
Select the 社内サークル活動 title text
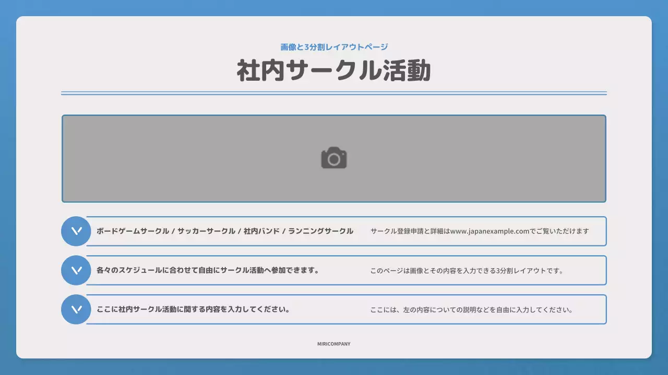tap(333, 72)
